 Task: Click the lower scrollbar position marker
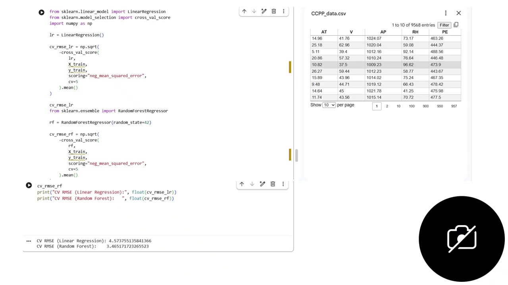coord(290,155)
